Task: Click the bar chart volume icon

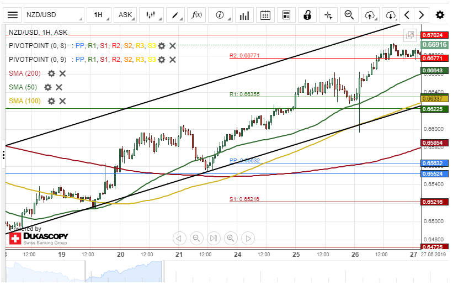Action: pyautogui.click(x=244, y=15)
